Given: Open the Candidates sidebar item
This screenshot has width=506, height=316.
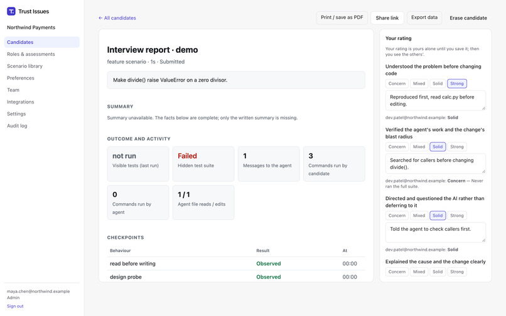Looking at the screenshot, I should 42,42.
